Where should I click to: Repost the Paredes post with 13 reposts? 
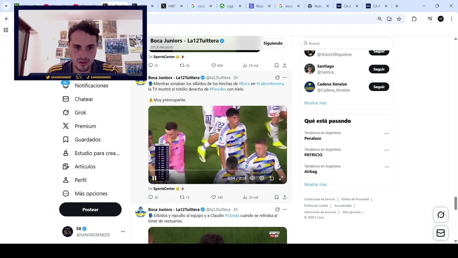tap(185, 197)
